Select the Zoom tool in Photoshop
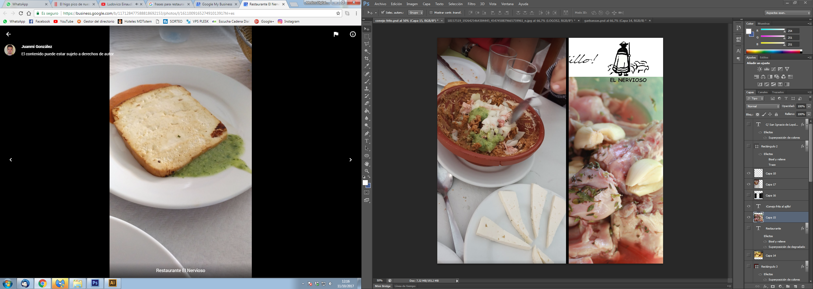The height and width of the screenshot is (289, 813). 367,171
